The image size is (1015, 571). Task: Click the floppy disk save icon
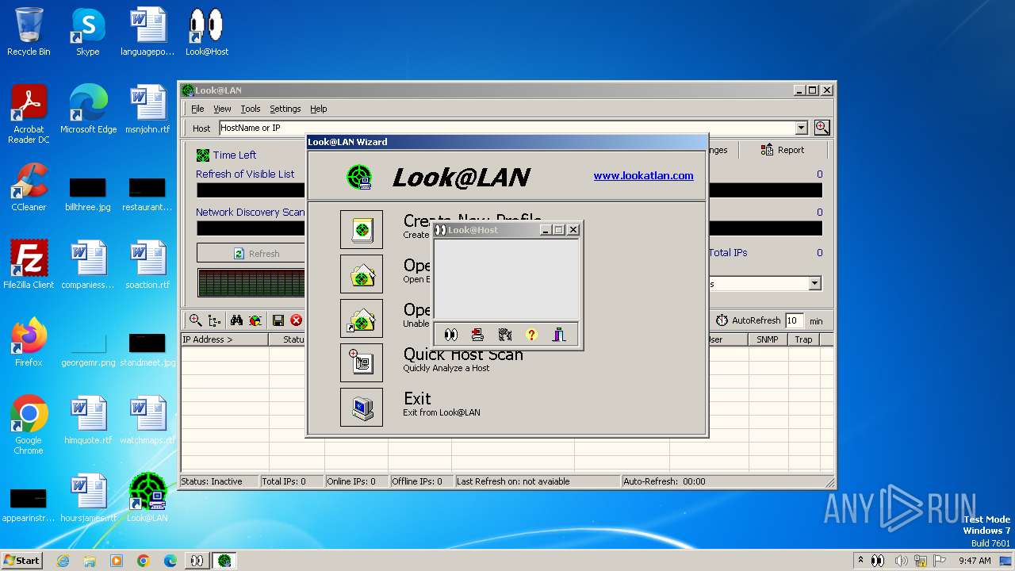[278, 320]
